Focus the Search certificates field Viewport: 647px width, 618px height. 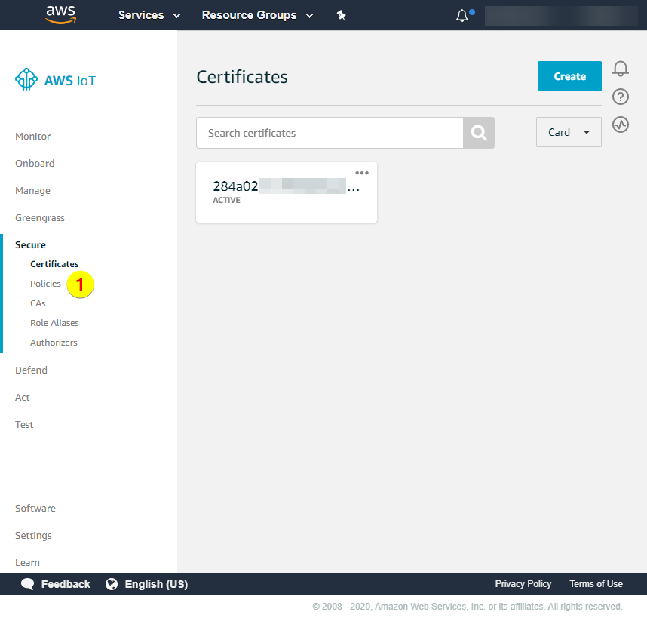(330, 133)
